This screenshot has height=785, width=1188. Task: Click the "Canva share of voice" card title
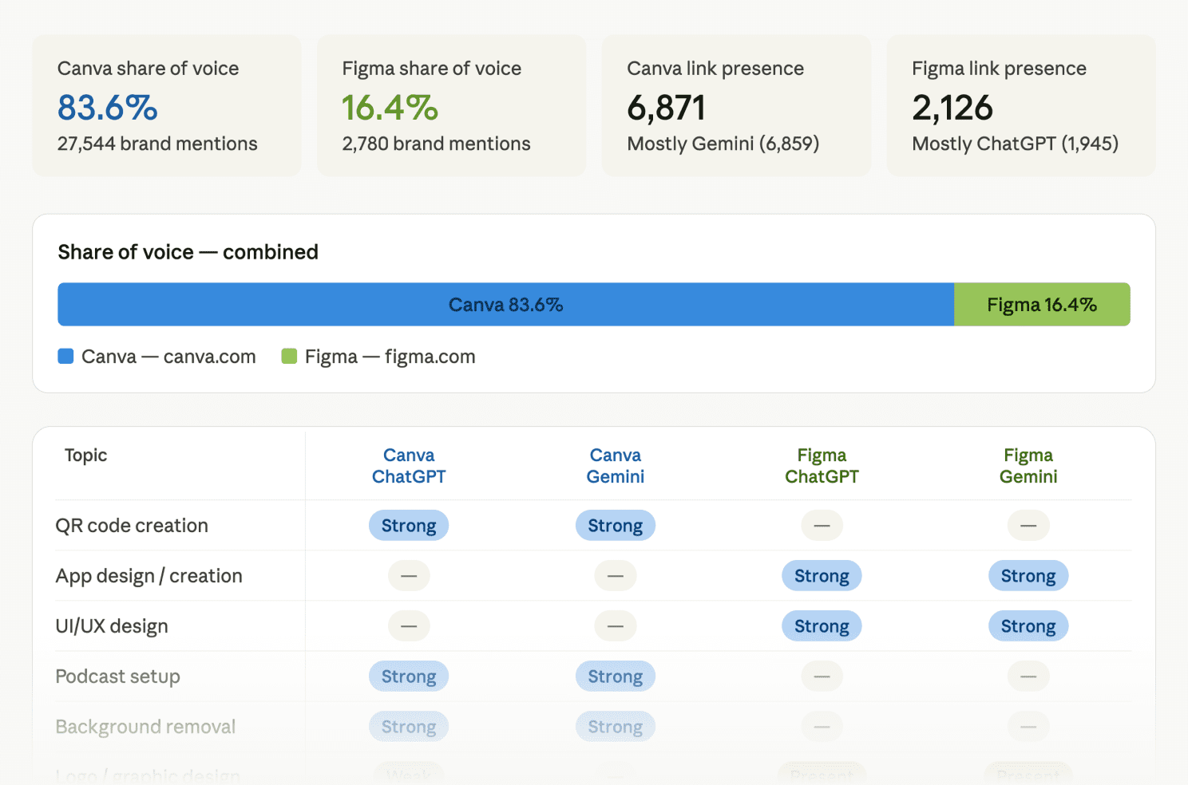click(148, 69)
